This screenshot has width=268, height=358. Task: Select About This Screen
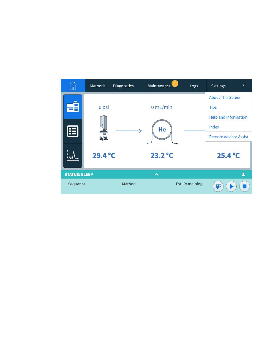coord(229,97)
